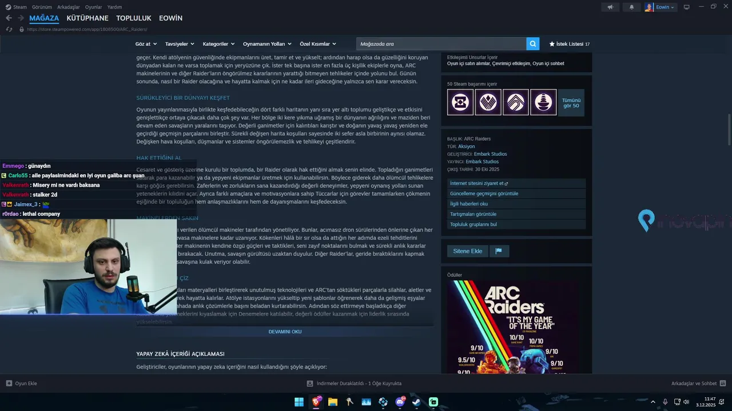Click the second Steam achievement icon
732x411 pixels.
(x=488, y=102)
